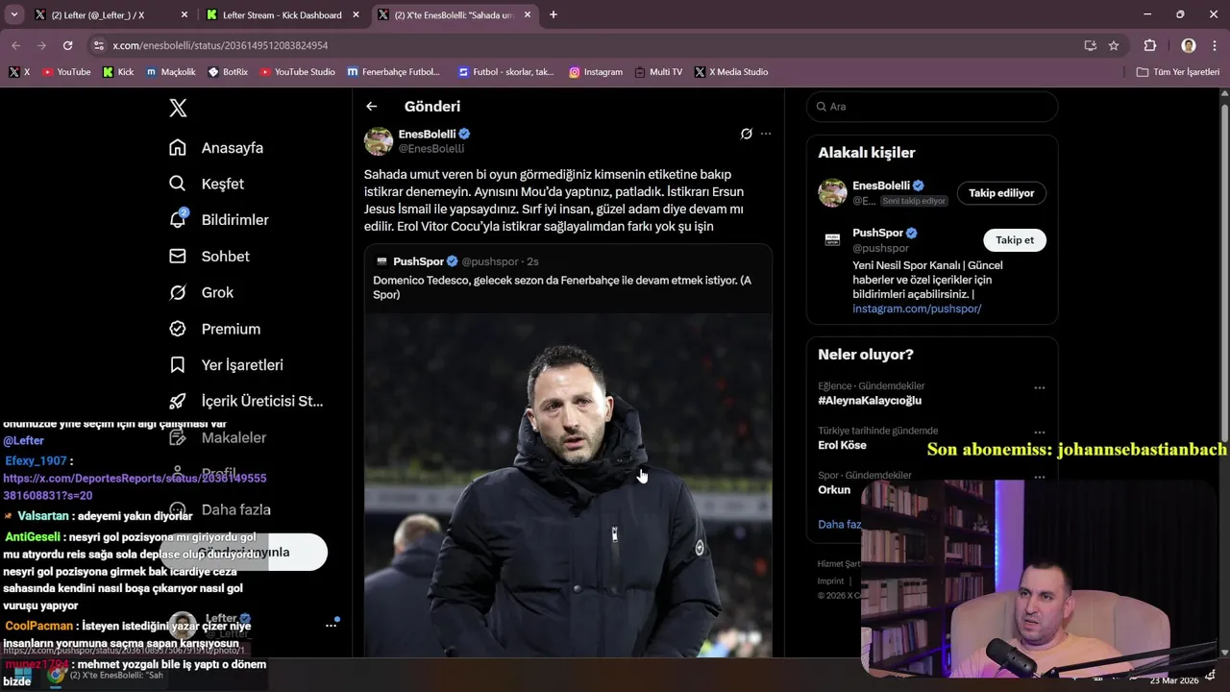The image size is (1230, 692).
Task: Open Keşfet explore page
Action: (207, 184)
